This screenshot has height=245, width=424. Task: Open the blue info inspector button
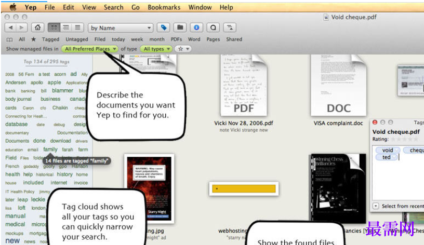click(196, 28)
